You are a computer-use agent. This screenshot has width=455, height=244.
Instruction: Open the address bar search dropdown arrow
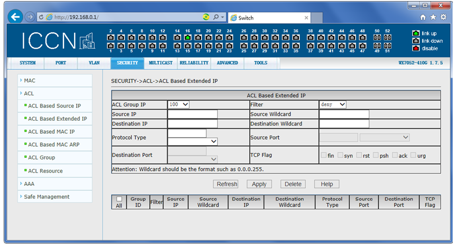coord(223,17)
